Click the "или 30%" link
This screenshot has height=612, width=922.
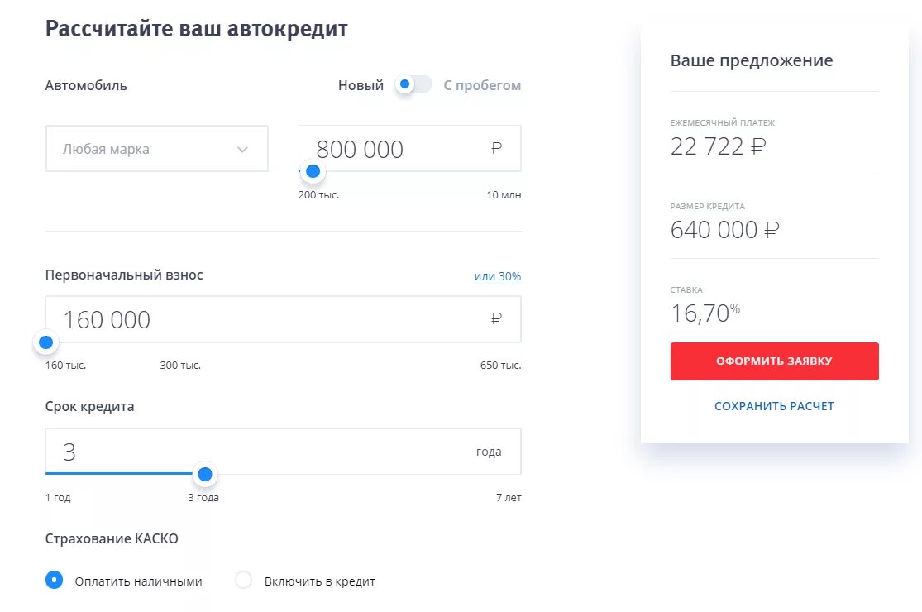tap(497, 276)
